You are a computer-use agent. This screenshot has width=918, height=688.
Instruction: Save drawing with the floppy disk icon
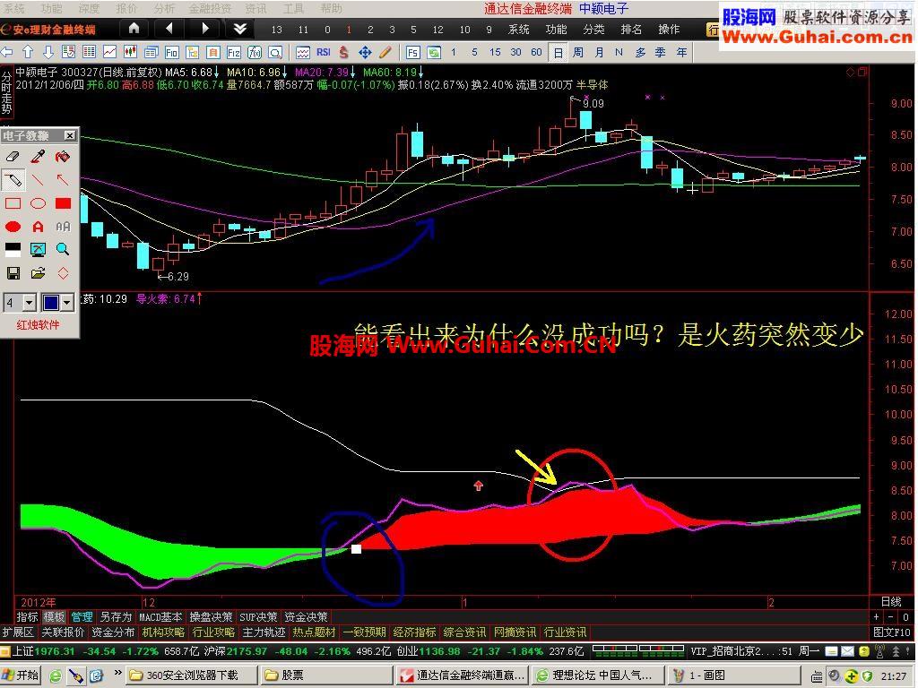click(13, 273)
